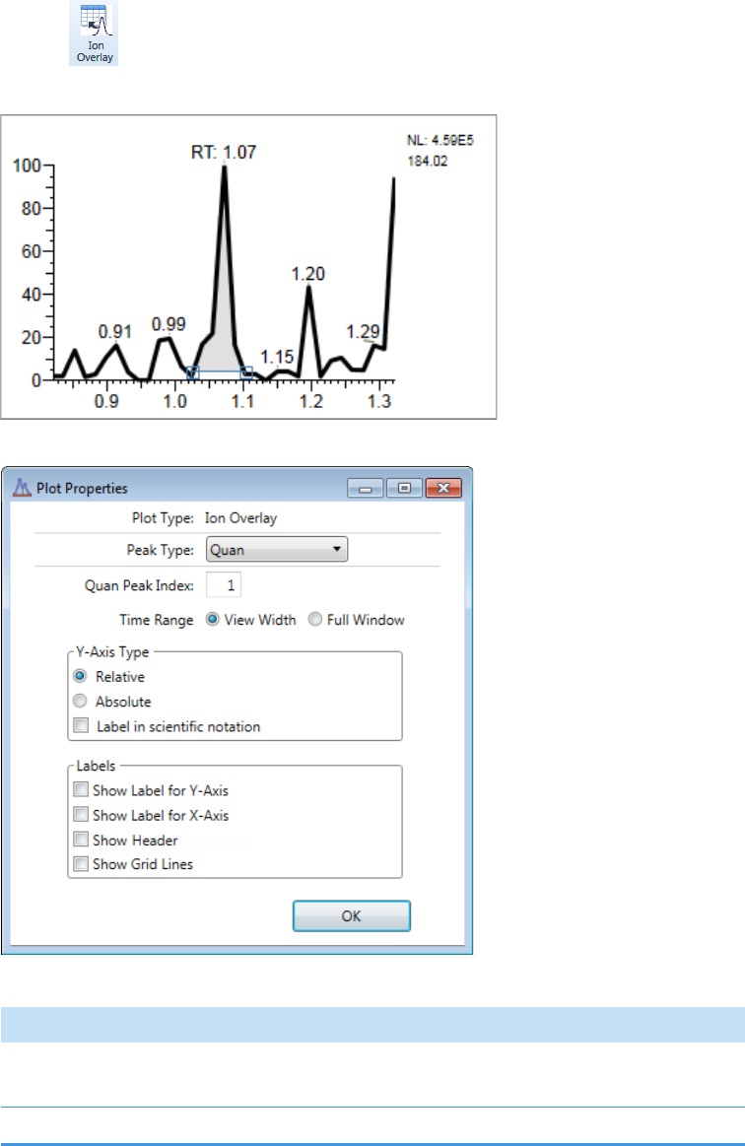Close the Plot Properties dialog
This screenshot has width=745, height=1146.
(443, 488)
